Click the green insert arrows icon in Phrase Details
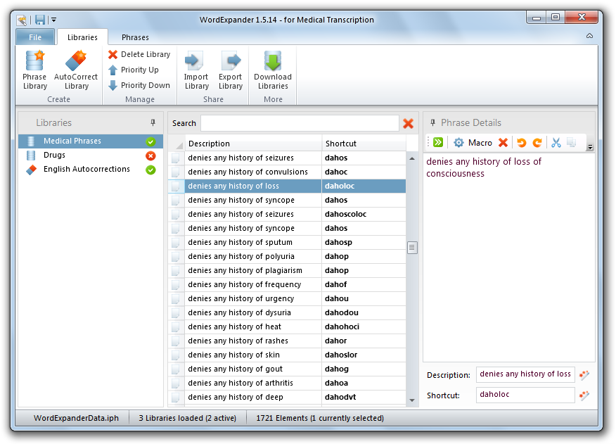 pyautogui.click(x=438, y=142)
